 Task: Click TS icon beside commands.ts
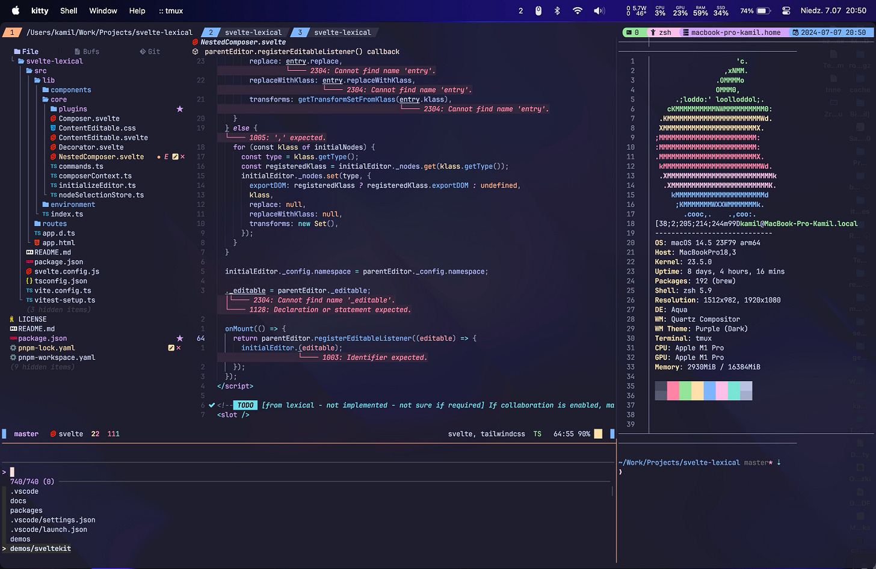(x=54, y=167)
